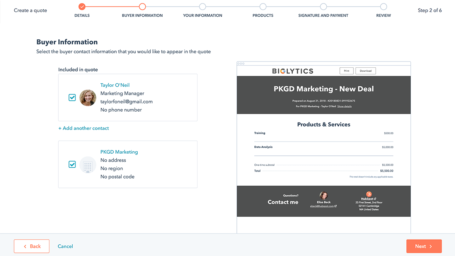Cancel the quote creation

pyautogui.click(x=65, y=246)
